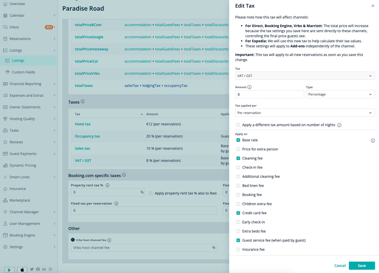Save the tax changes
The image size is (379, 273).
point(362,266)
